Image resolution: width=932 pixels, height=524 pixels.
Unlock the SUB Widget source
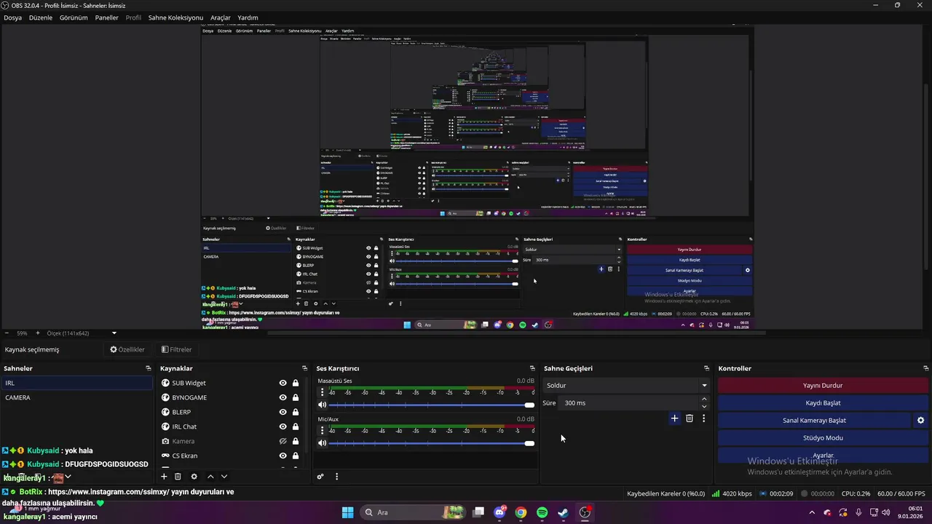tap(296, 383)
